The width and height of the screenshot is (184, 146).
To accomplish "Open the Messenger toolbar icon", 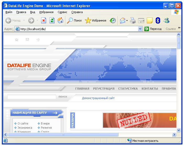I will point(166,20).
